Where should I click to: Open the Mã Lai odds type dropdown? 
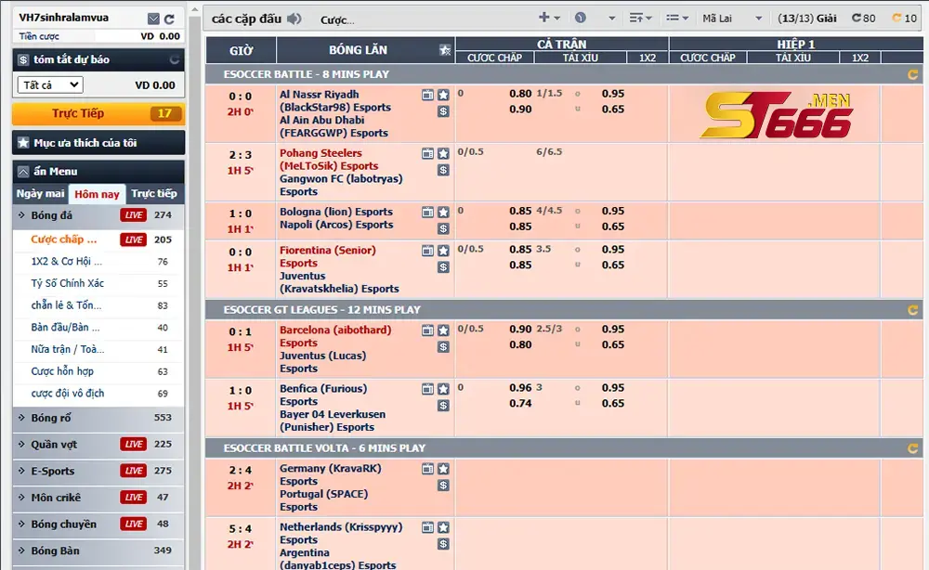(732, 19)
